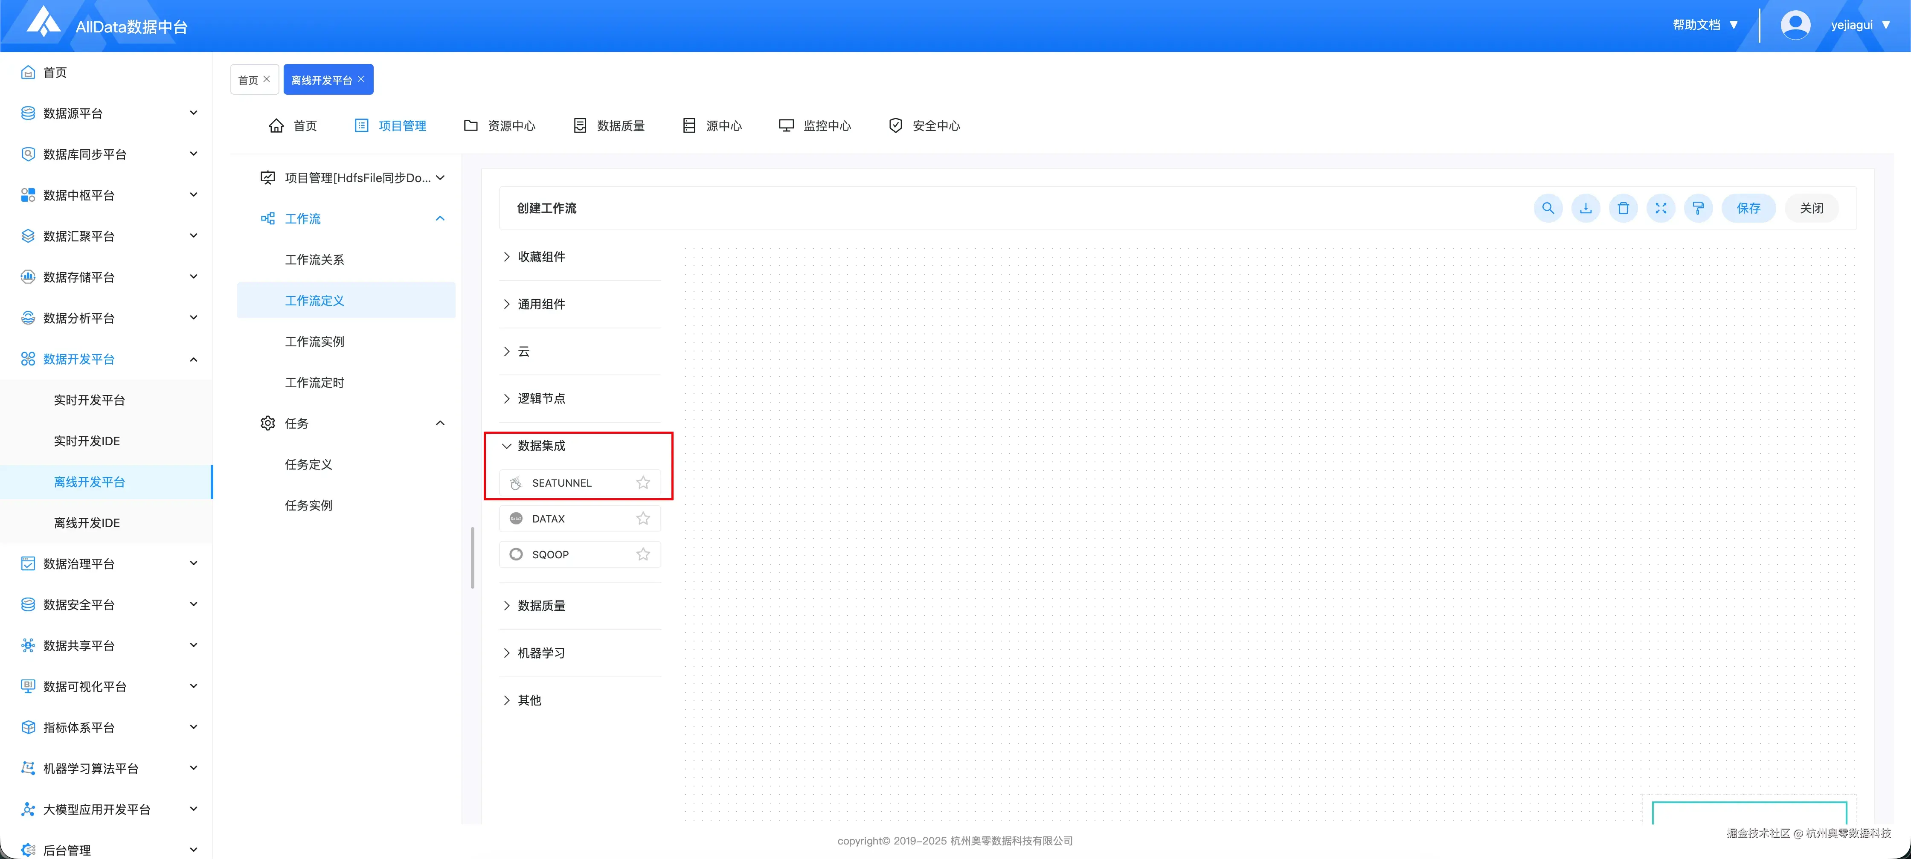
Task: Open 源中心 in top navigation
Action: [712, 126]
